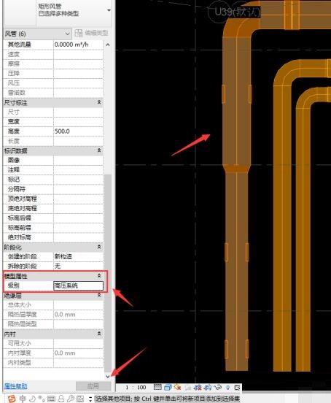Open the visual style cube icon
331x403 pixels.
click(168, 387)
